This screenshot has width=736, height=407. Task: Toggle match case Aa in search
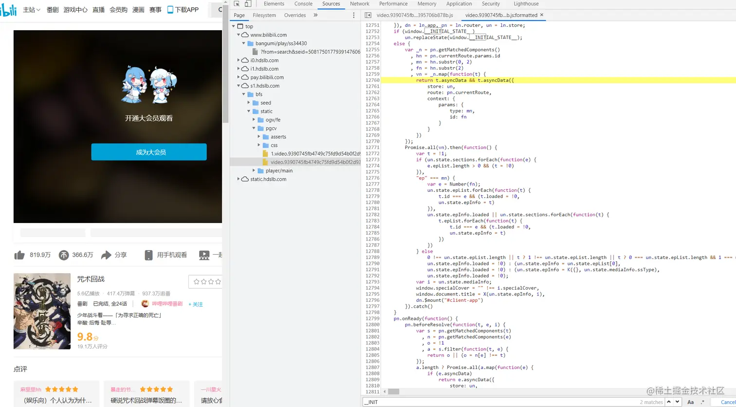(x=690, y=402)
